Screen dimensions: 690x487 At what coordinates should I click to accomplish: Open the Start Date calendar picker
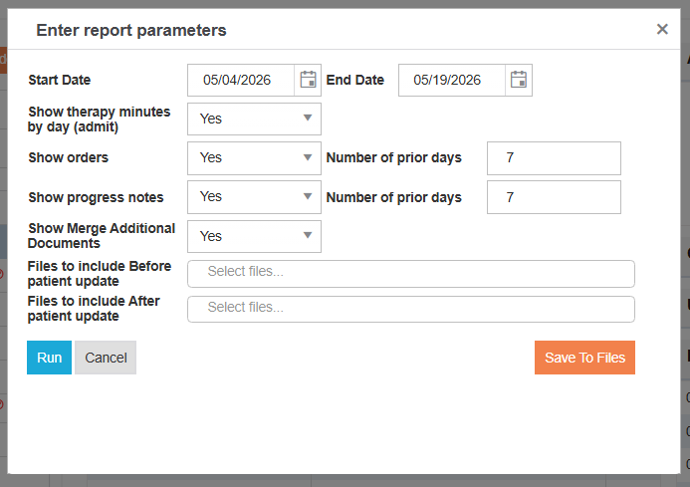[308, 80]
